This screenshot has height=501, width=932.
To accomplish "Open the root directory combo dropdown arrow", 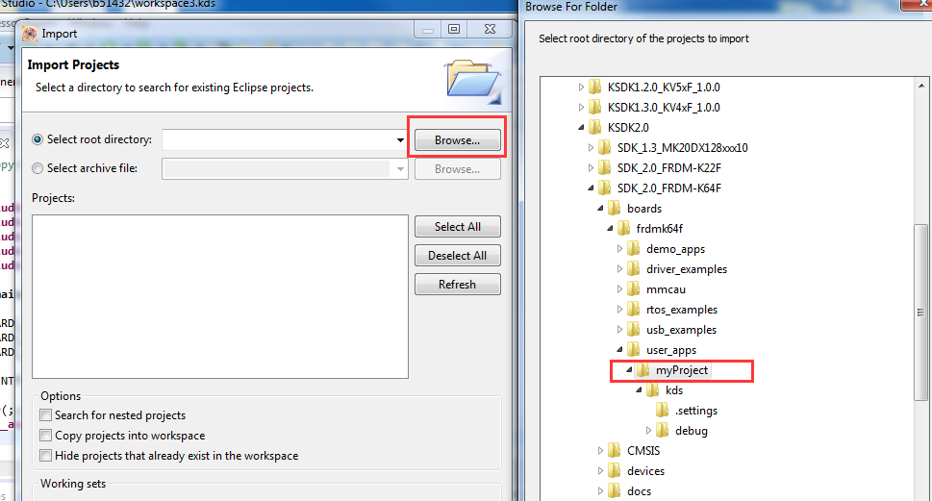I will point(400,140).
